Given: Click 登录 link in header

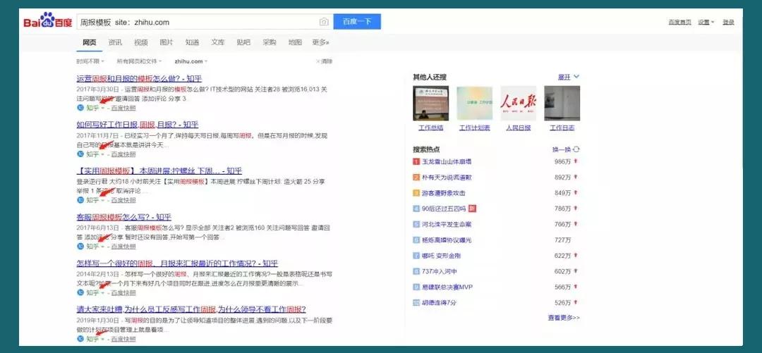Looking at the screenshot, I should (728, 23).
